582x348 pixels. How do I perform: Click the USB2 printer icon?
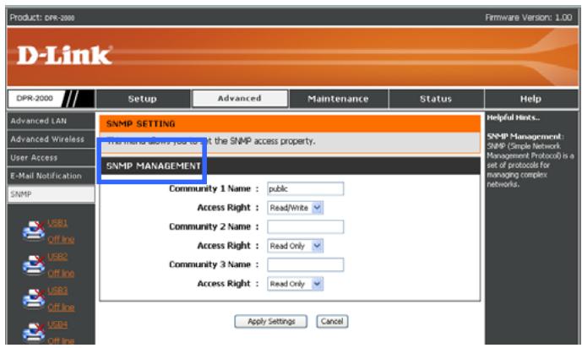(34, 264)
